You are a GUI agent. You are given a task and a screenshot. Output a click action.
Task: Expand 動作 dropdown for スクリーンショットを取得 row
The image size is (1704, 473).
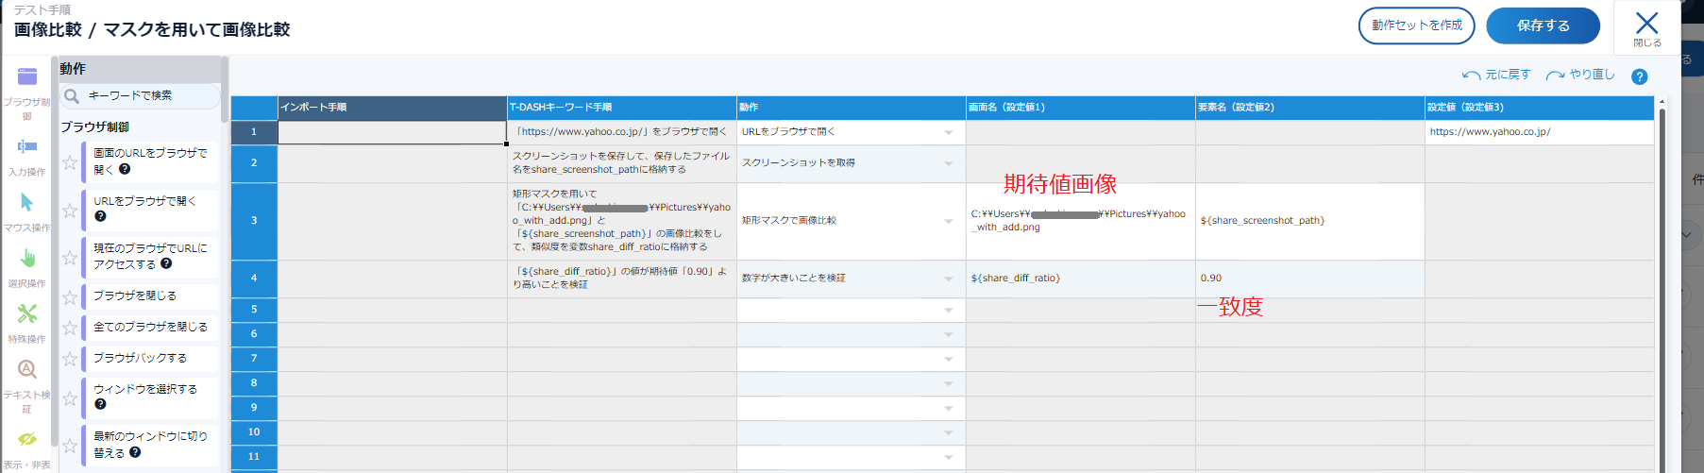[949, 163]
